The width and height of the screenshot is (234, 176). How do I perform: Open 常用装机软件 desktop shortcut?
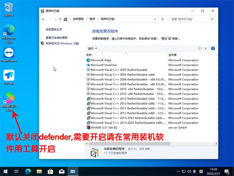(9, 102)
